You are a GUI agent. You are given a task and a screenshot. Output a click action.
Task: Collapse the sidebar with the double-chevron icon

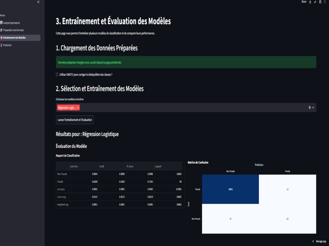38,2
